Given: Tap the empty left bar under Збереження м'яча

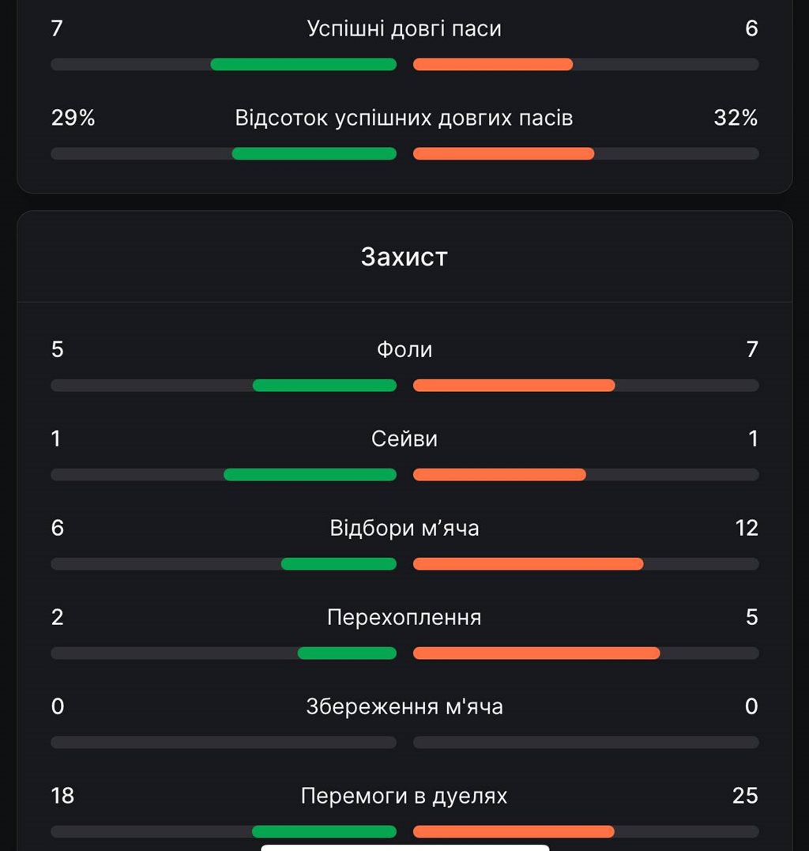Looking at the screenshot, I should [x=224, y=743].
